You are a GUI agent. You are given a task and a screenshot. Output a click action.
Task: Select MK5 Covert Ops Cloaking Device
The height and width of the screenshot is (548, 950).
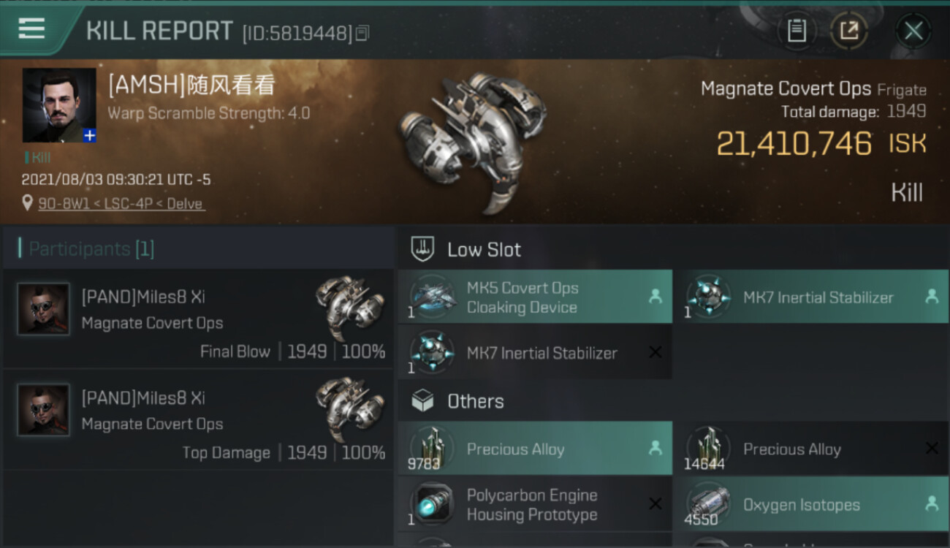coord(535,297)
